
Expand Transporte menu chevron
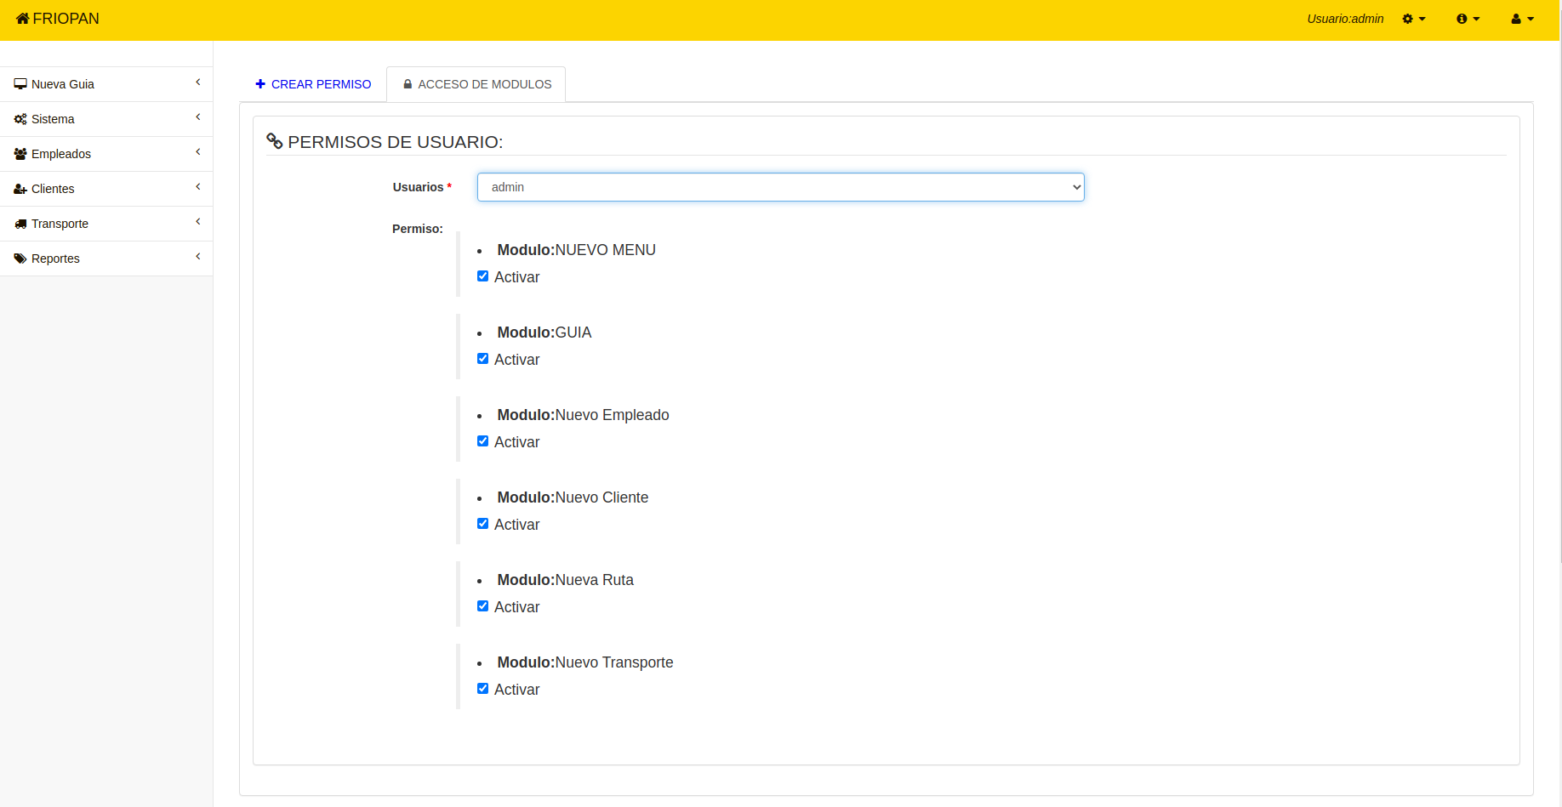click(x=198, y=222)
